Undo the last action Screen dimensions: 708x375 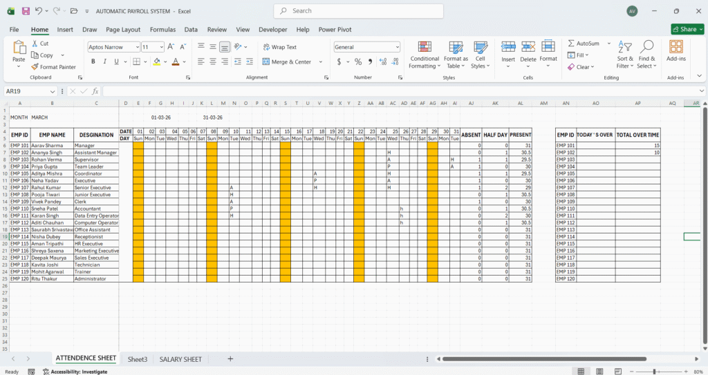pos(39,11)
